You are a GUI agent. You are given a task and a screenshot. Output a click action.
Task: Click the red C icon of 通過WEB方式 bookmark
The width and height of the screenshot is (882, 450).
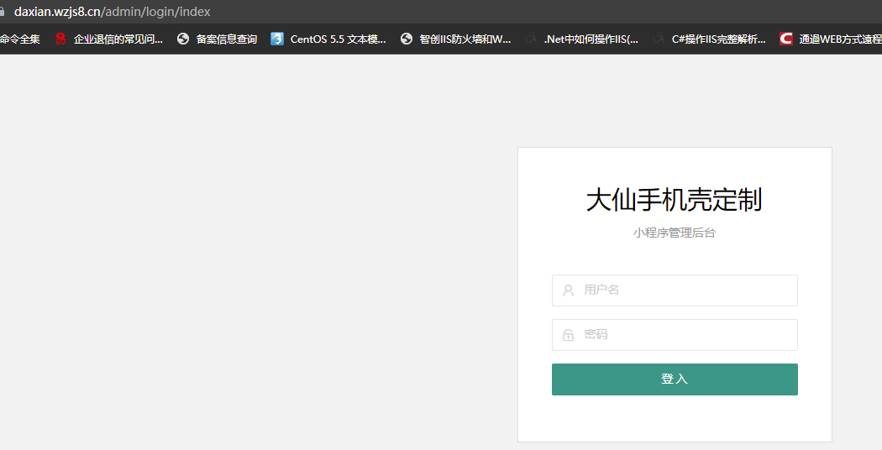(785, 39)
